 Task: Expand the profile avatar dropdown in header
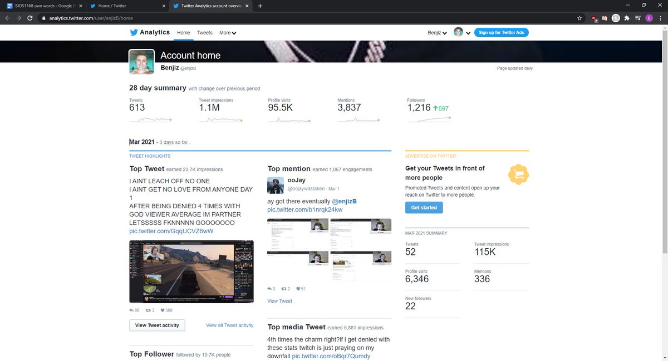click(x=461, y=33)
